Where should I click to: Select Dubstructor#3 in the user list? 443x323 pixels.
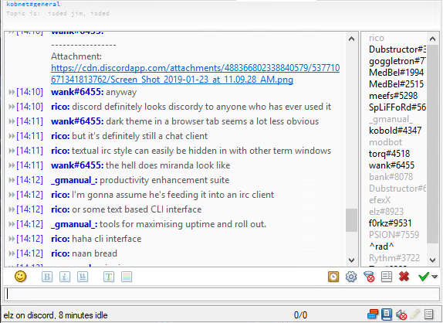click(x=397, y=49)
